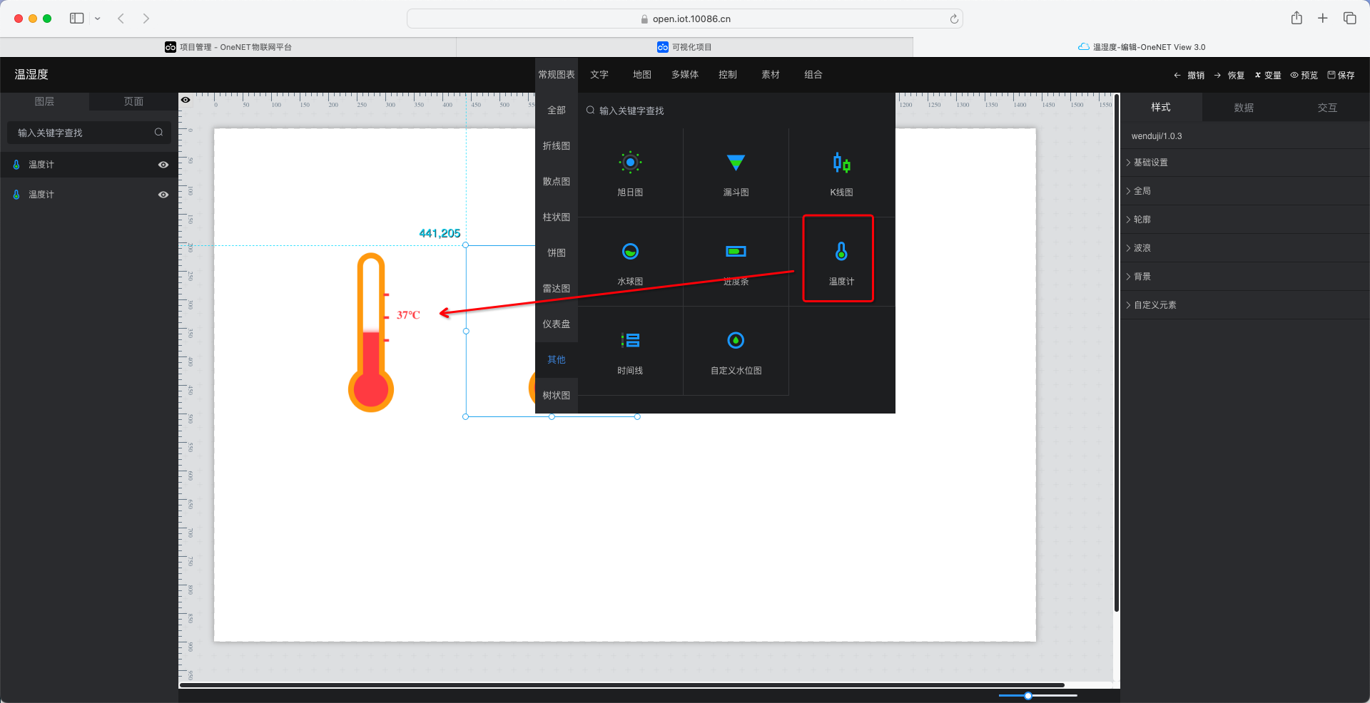Image resolution: width=1370 pixels, height=703 pixels.
Task: Click the layer search field 输入关键字查找
Action: click(82, 133)
